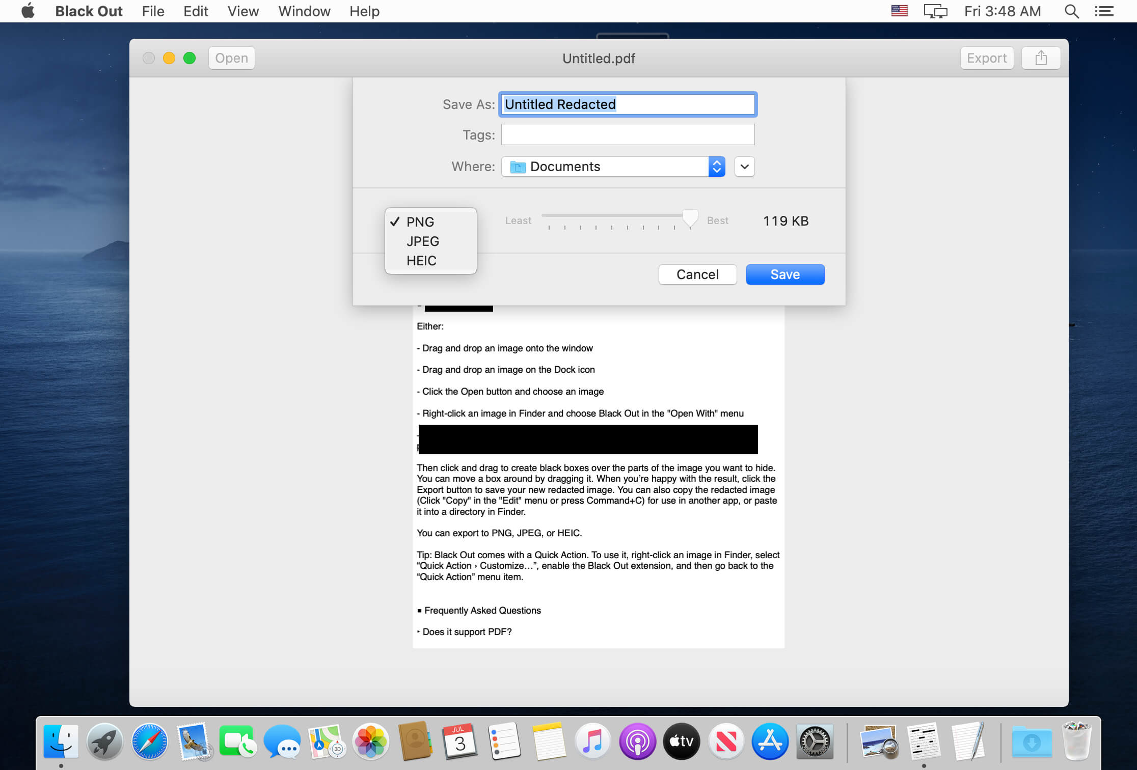Click into the Tags input field
The image size is (1137, 770).
[628, 135]
